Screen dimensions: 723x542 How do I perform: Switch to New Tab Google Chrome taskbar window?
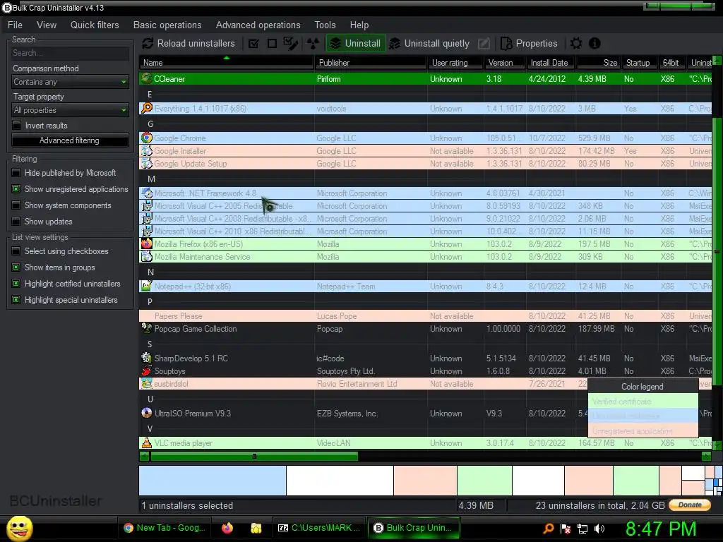point(165,528)
